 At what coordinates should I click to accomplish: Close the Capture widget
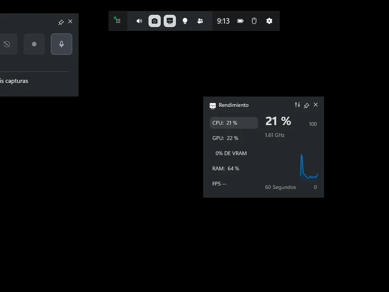pos(70,21)
